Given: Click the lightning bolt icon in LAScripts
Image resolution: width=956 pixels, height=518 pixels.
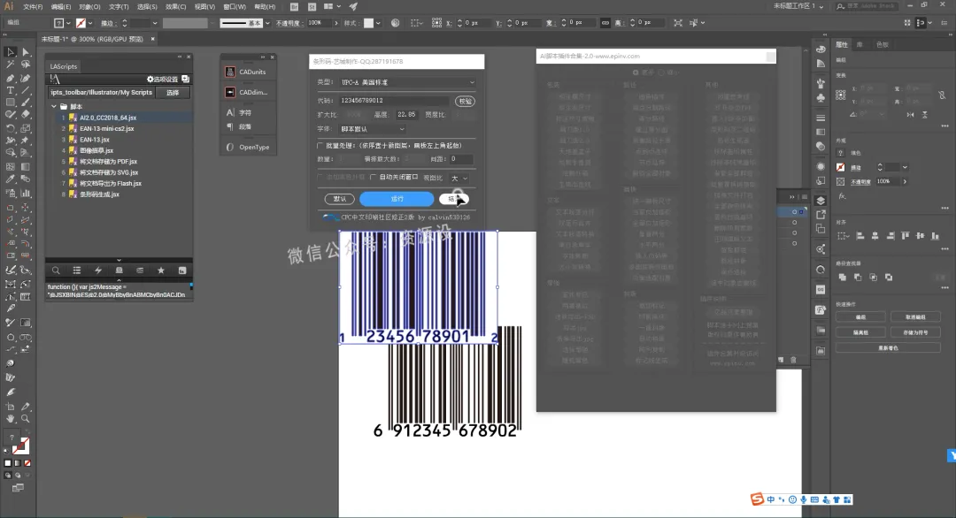Looking at the screenshot, I should [x=97, y=270].
